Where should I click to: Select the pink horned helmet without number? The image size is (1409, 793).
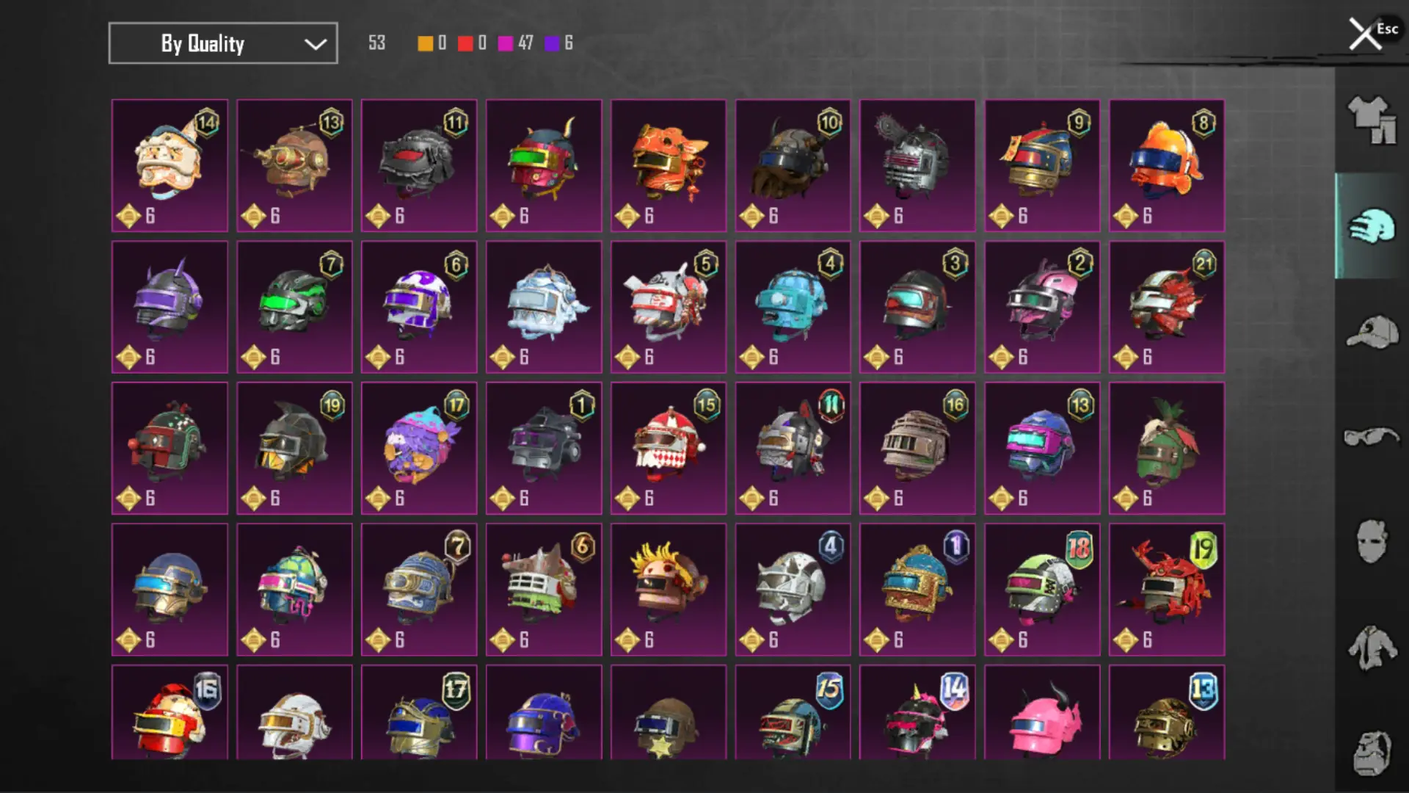point(1042,712)
